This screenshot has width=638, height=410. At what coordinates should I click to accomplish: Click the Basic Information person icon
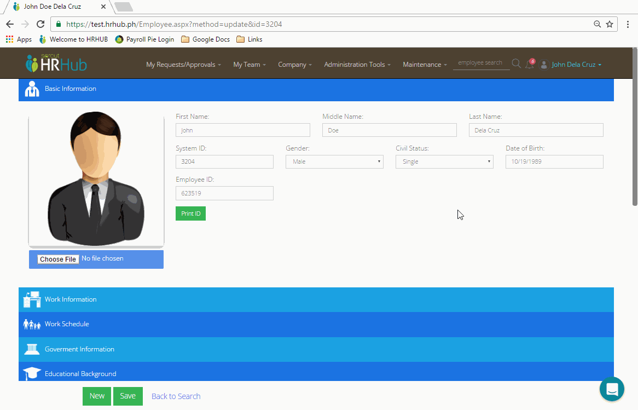pyautogui.click(x=32, y=88)
